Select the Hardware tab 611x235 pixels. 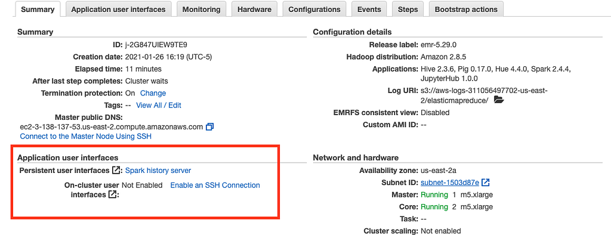[254, 10]
